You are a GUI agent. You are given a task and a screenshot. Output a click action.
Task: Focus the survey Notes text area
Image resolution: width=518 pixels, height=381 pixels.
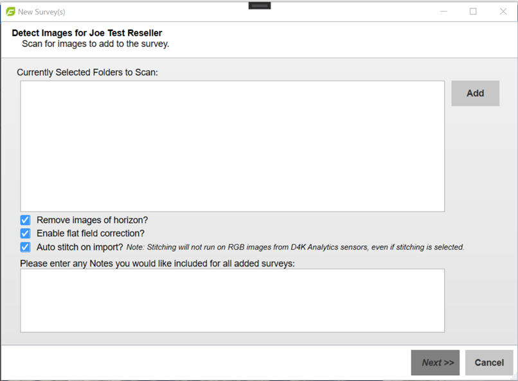(x=232, y=301)
